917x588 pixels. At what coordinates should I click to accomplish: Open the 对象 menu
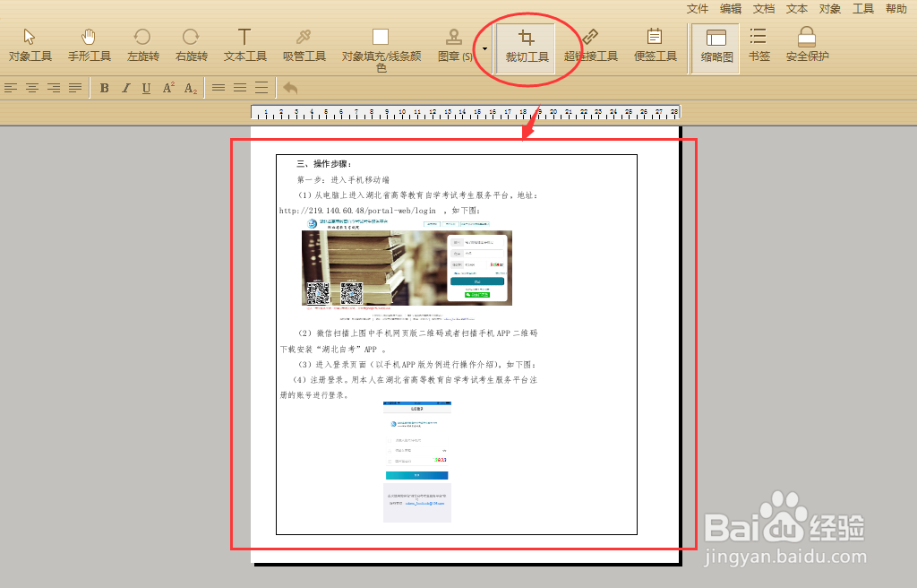(829, 9)
